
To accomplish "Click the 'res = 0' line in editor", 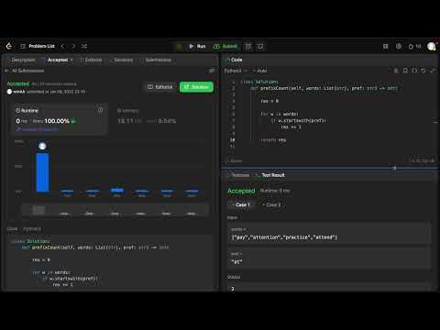I will 269,101.
